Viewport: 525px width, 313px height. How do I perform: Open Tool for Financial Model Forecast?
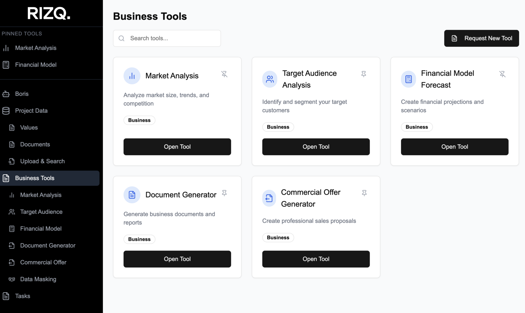pyautogui.click(x=455, y=147)
